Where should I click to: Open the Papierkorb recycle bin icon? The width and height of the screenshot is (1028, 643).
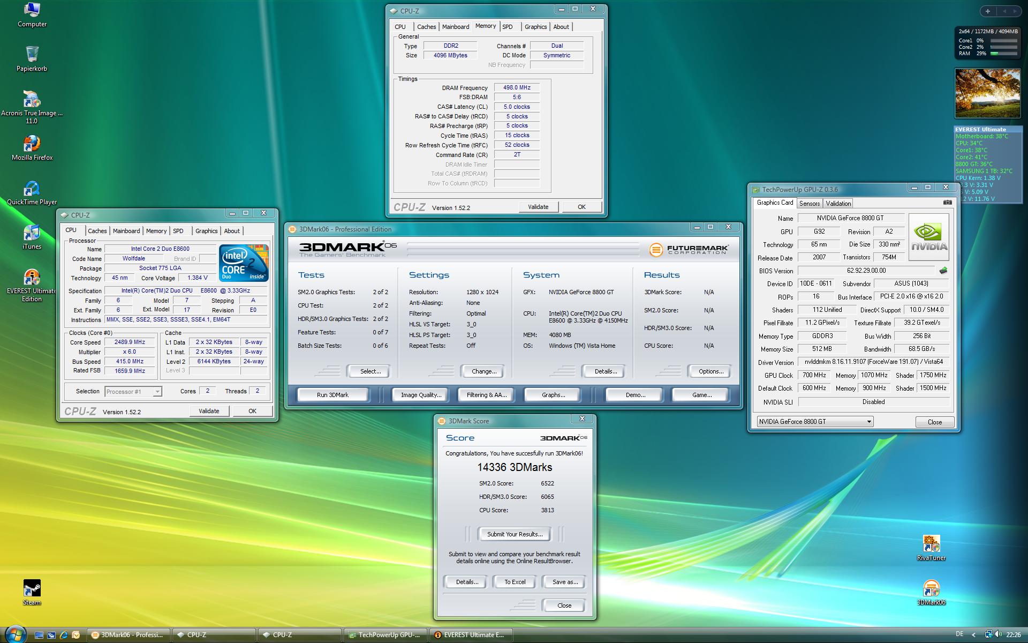click(x=32, y=59)
